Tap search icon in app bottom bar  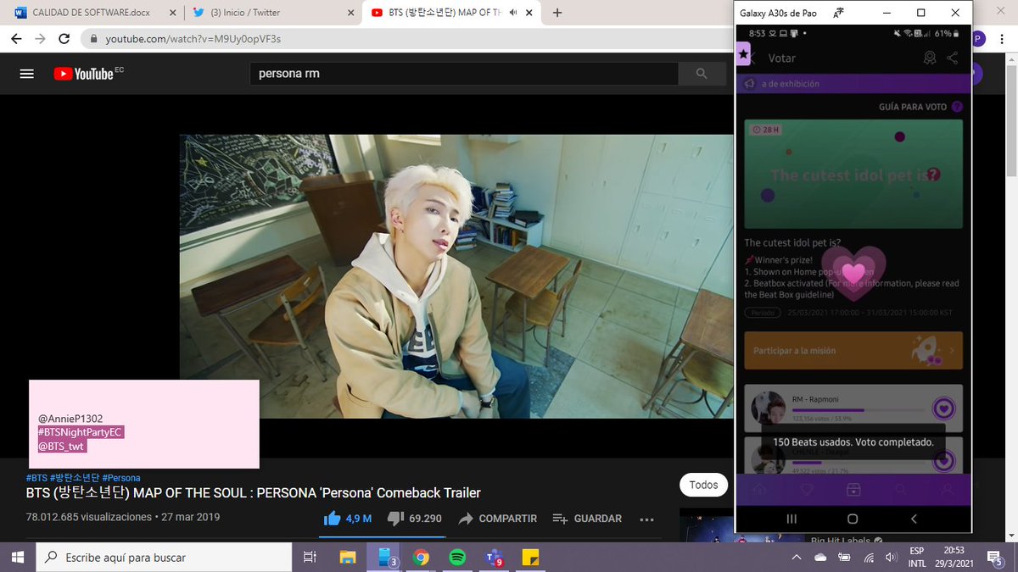[x=901, y=490]
